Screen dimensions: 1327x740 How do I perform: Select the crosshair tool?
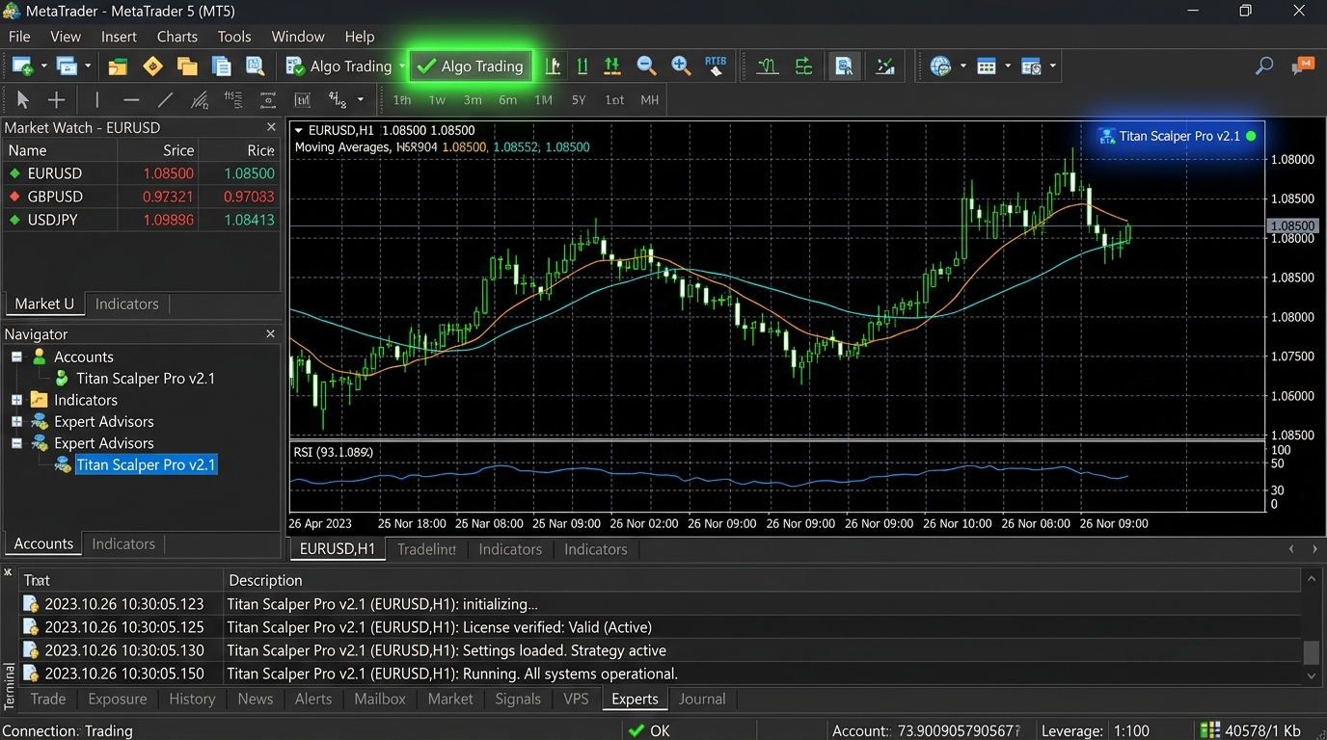pos(57,99)
